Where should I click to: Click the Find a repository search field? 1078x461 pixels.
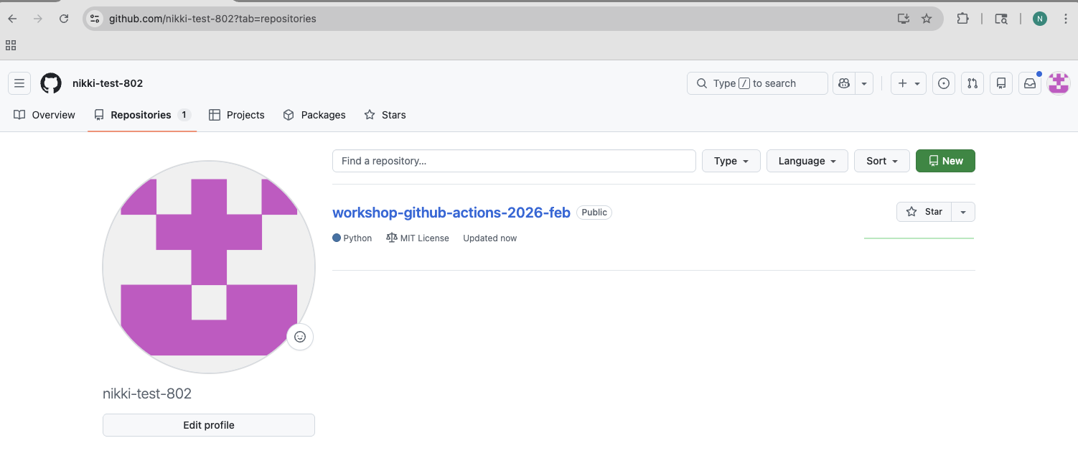(513, 161)
